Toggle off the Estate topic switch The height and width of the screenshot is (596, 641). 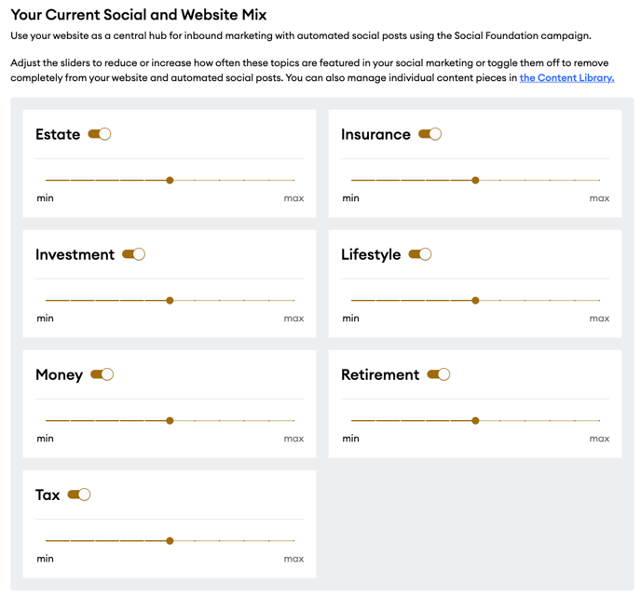coord(100,134)
